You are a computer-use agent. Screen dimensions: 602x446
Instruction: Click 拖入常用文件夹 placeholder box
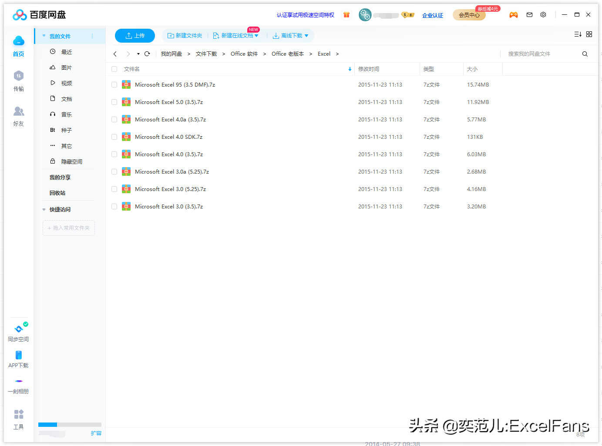[69, 228]
